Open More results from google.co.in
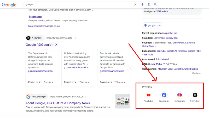Image resolution: width=209 pixels, height=117 pixels. click(44, 26)
